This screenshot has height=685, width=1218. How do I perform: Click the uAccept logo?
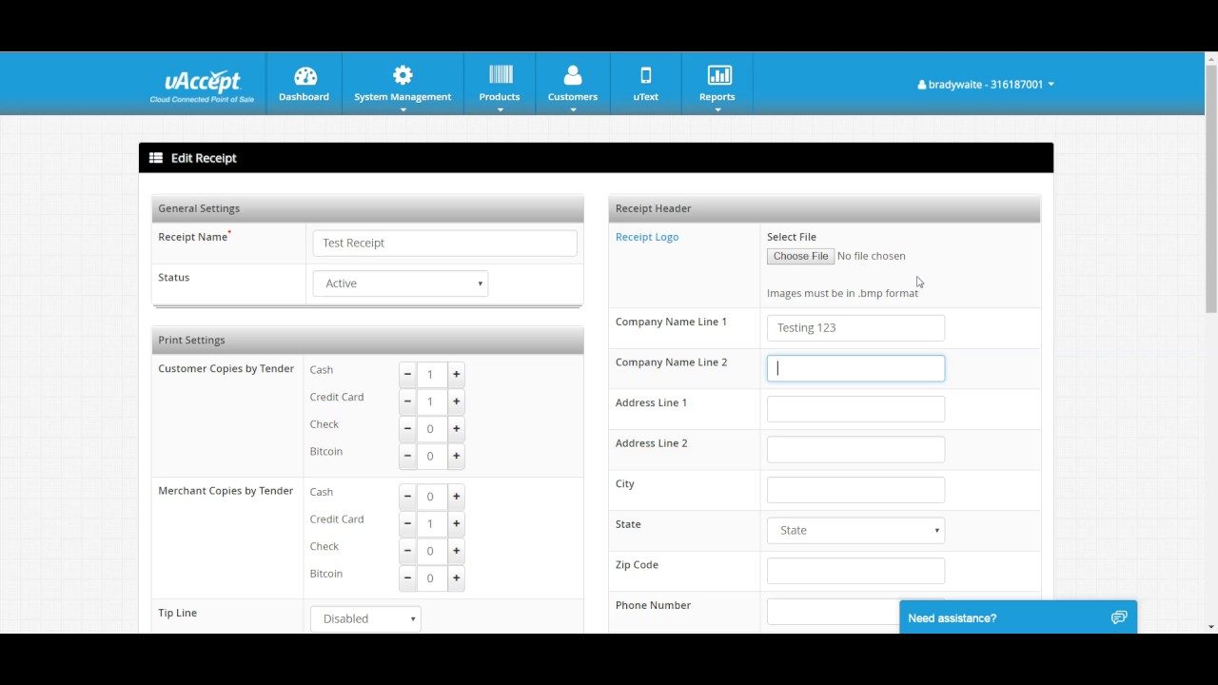(202, 85)
